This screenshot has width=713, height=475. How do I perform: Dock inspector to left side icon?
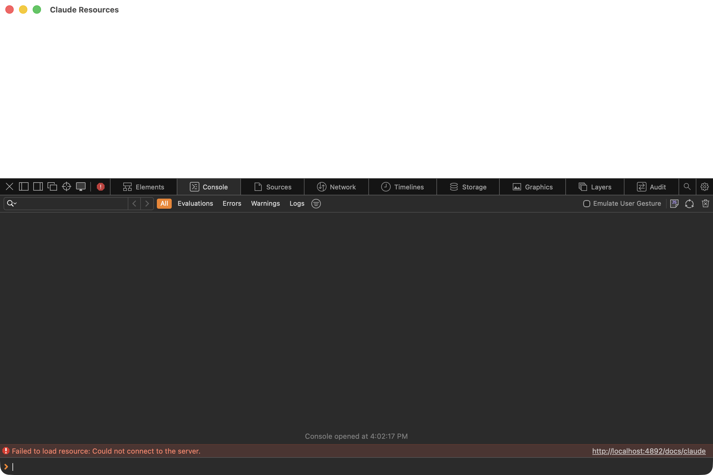tap(24, 187)
